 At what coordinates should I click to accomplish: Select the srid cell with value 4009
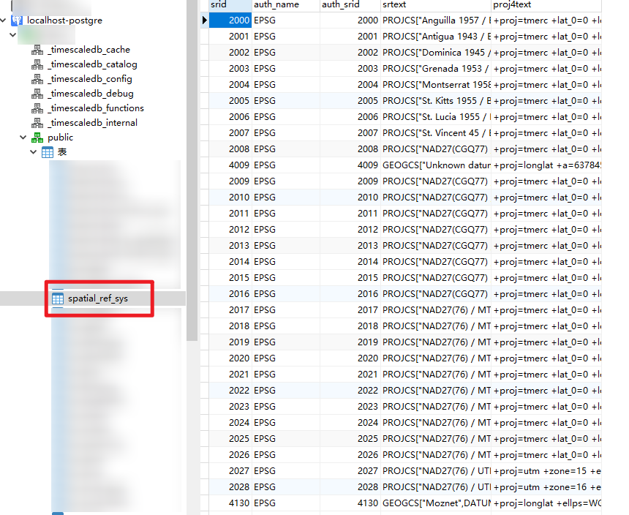click(x=230, y=165)
